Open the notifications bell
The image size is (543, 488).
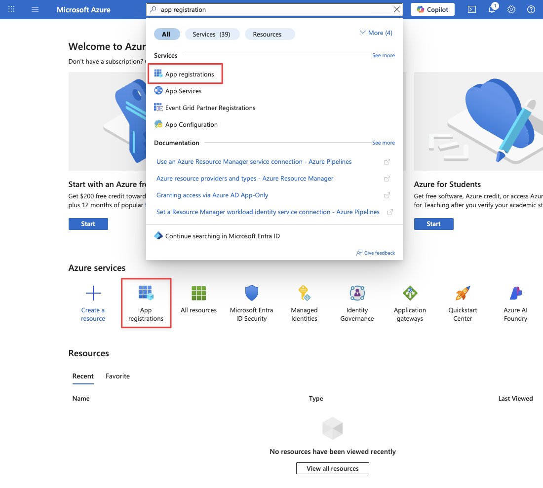tap(492, 9)
